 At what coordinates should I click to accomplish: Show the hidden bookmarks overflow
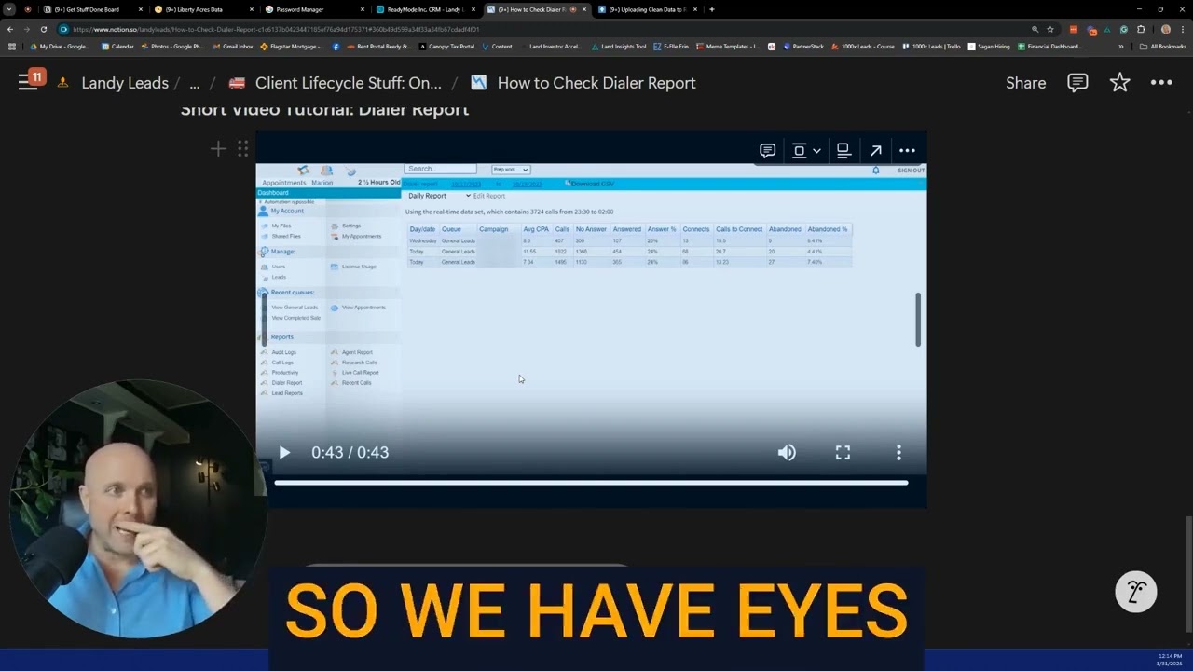tap(1120, 46)
